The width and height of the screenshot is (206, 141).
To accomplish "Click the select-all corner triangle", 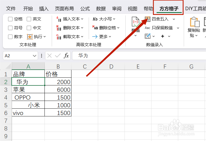I will (x=8, y=66).
